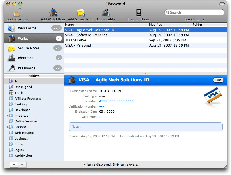The width and height of the screenshot is (231, 175).
Task: Click the Lock Keychain padlock icon
Action: [17, 13]
